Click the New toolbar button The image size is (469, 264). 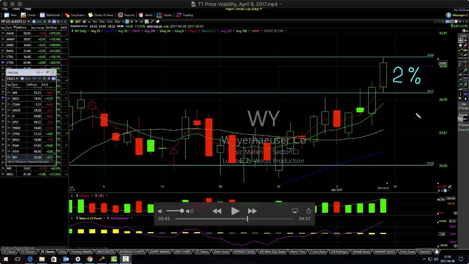click(x=10, y=15)
